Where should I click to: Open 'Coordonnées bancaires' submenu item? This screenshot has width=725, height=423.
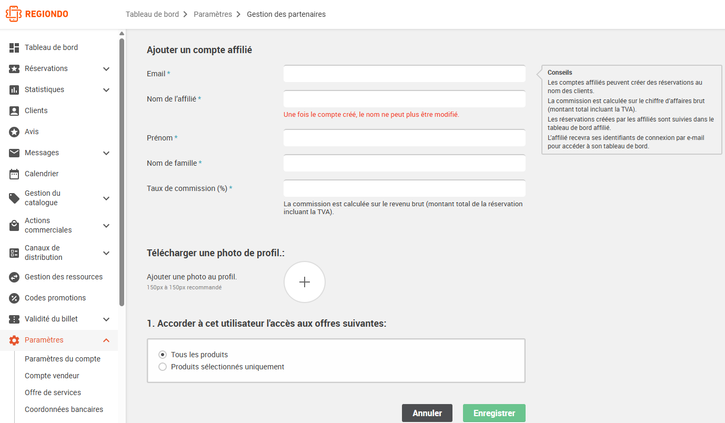pos(64,409)
